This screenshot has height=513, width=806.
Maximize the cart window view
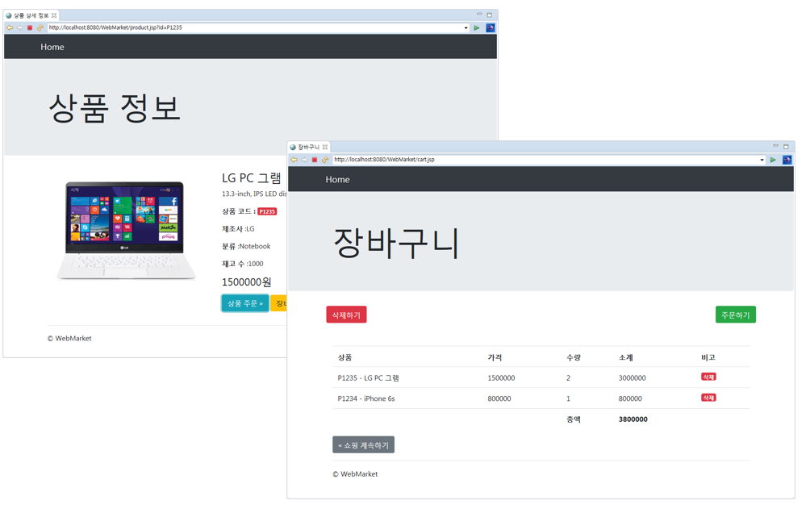tap(786, 146)
